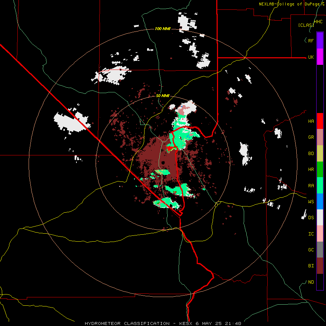Click the "[CLAS]" units label
Screen dimensions: 326x326
pos(306,25)
